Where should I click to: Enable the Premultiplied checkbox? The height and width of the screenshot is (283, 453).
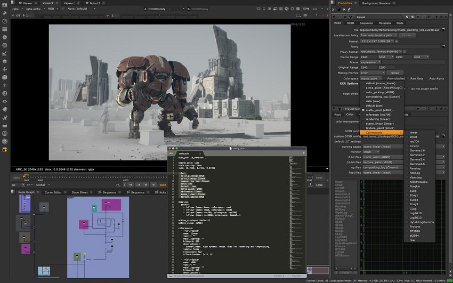pos(385,78)
